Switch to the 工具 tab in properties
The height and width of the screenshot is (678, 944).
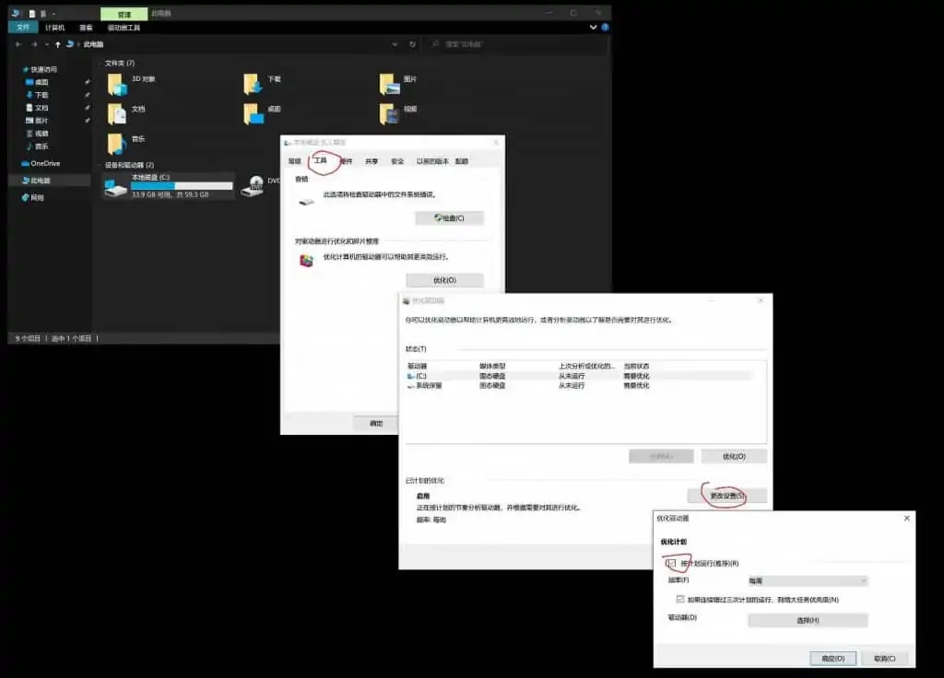[321, 159]
